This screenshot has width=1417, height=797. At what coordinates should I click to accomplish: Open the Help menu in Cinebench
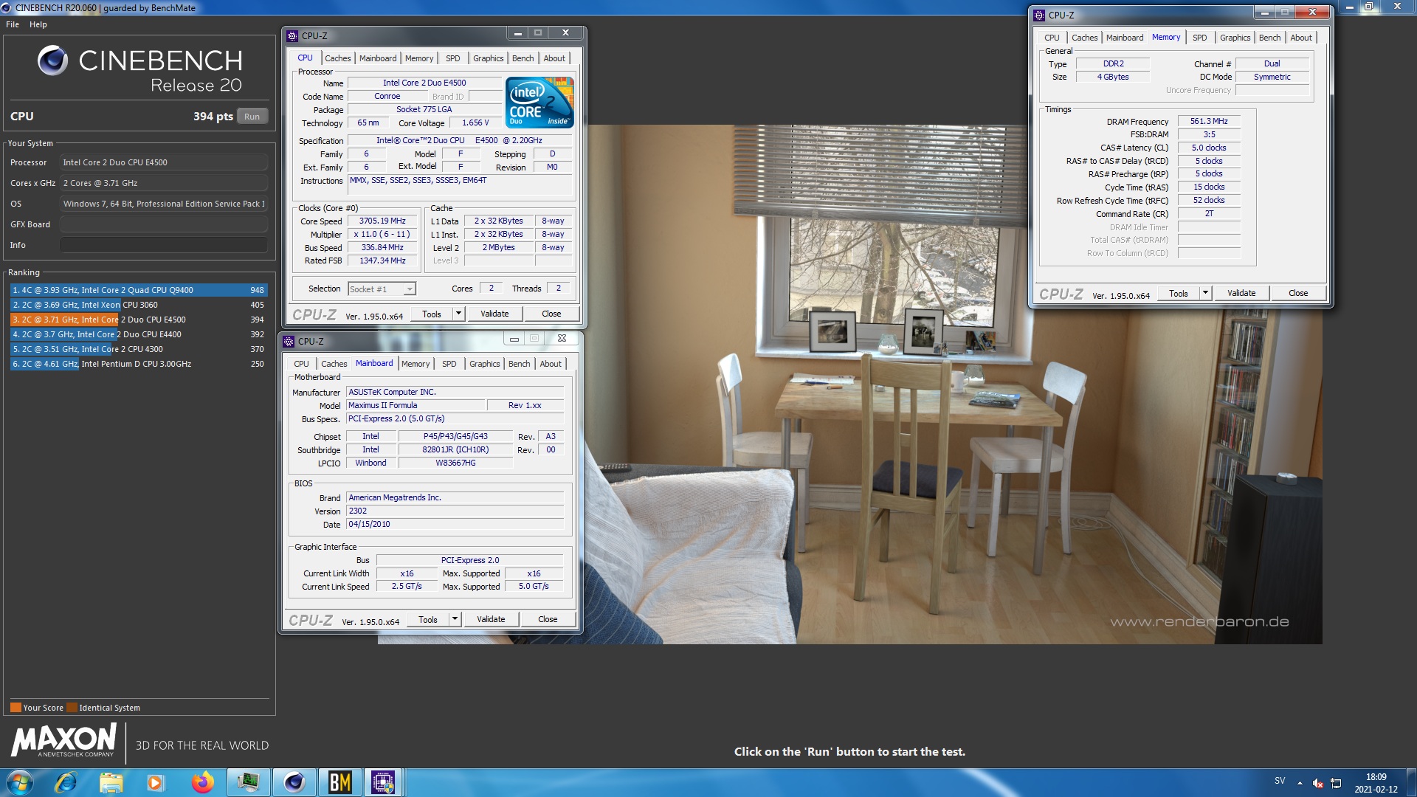[x=38, y=24]
